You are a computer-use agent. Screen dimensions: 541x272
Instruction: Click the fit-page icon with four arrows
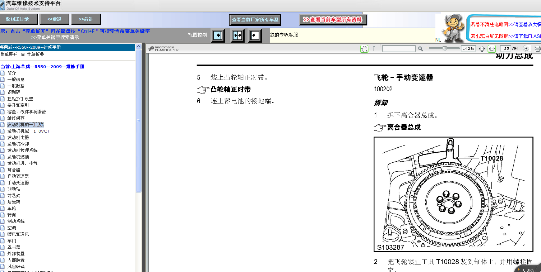coord(482,49)
